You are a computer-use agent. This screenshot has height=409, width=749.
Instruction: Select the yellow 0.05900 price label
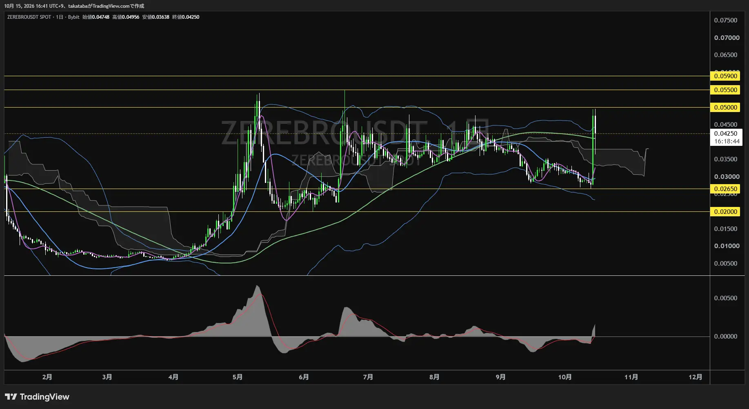[725, 76]
